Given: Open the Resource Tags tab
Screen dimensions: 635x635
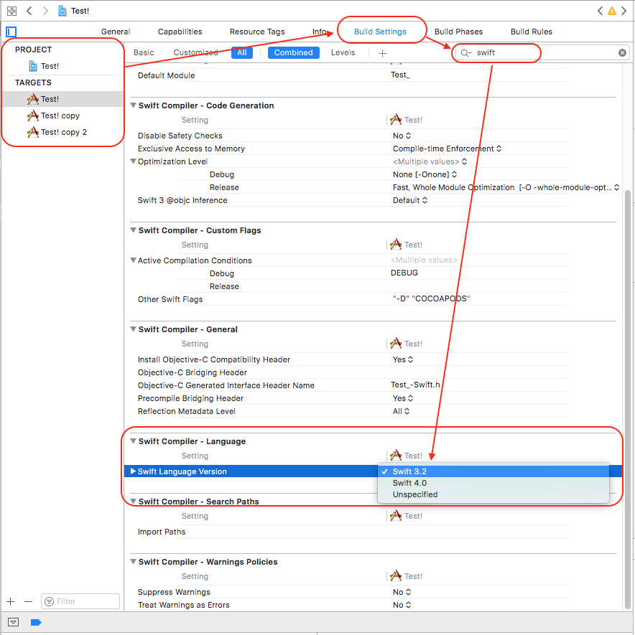Looking at the screenshot, I should pyautogui.click(x=257, y=32).
